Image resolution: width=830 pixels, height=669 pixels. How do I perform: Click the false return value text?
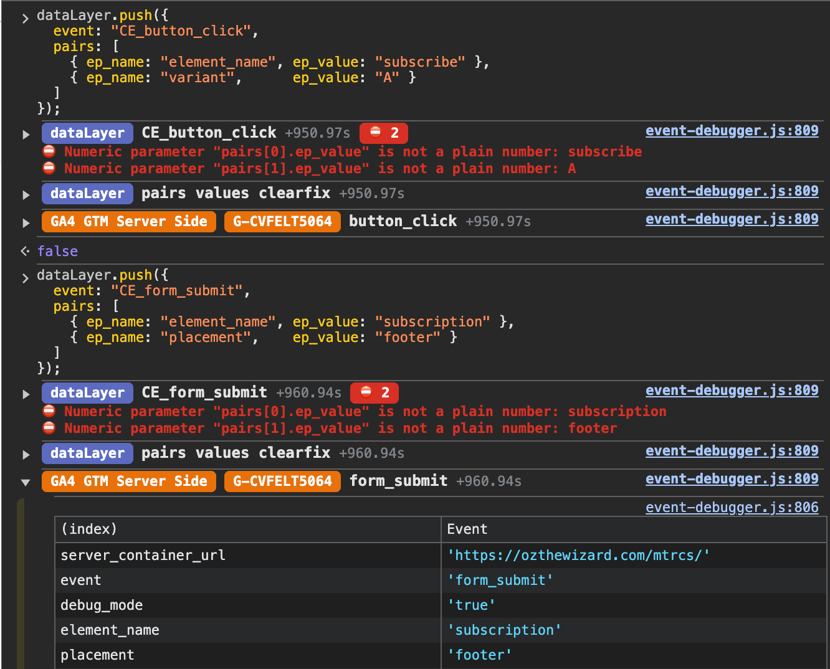pyautogui.click(x=57, y=251)
